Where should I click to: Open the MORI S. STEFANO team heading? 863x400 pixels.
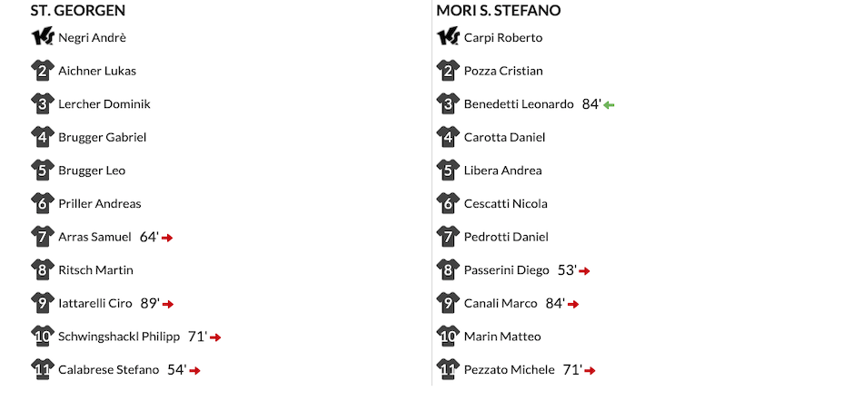[499, 11]
